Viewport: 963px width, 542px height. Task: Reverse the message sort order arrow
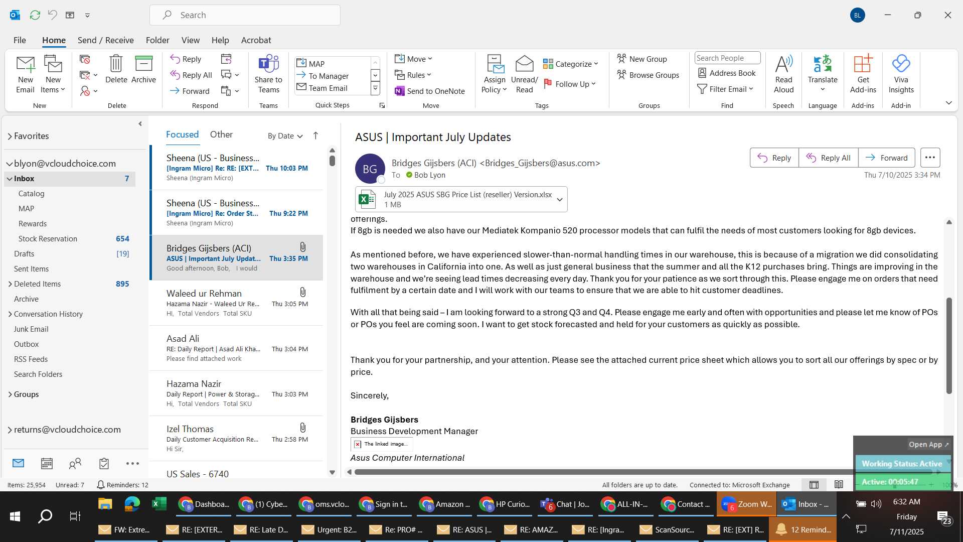315,135
